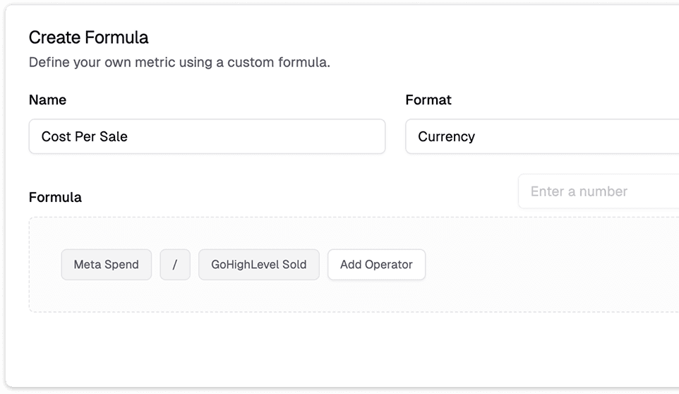Viewport: 679px width, 394px height.
Task: Click the Name field label
Action: click(47, 100)
